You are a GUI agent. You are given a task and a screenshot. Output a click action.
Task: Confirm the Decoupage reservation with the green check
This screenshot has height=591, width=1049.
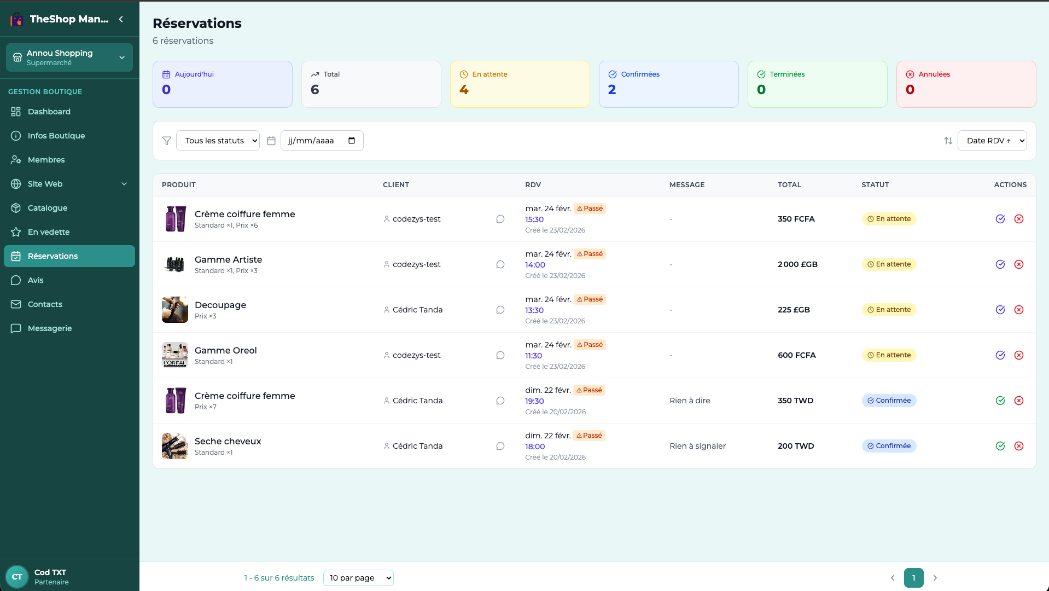click(x=1000, y=310)
